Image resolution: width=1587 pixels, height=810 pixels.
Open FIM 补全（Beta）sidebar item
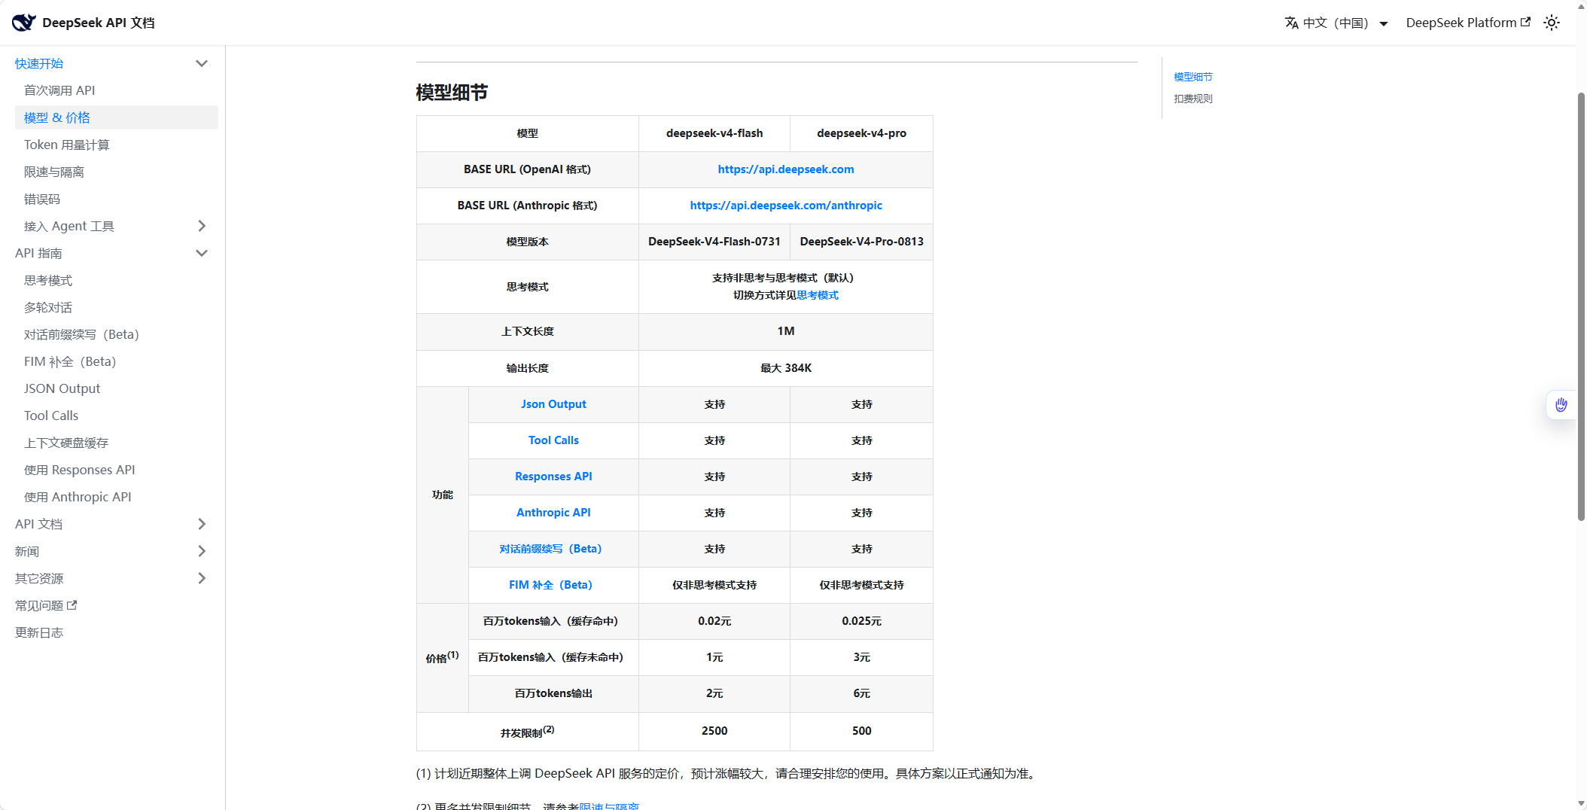tap(117, 361)
